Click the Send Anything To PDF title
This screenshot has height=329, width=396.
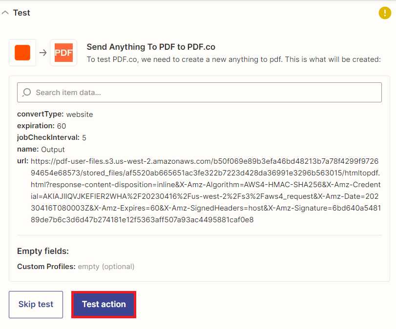coord(151,47)
